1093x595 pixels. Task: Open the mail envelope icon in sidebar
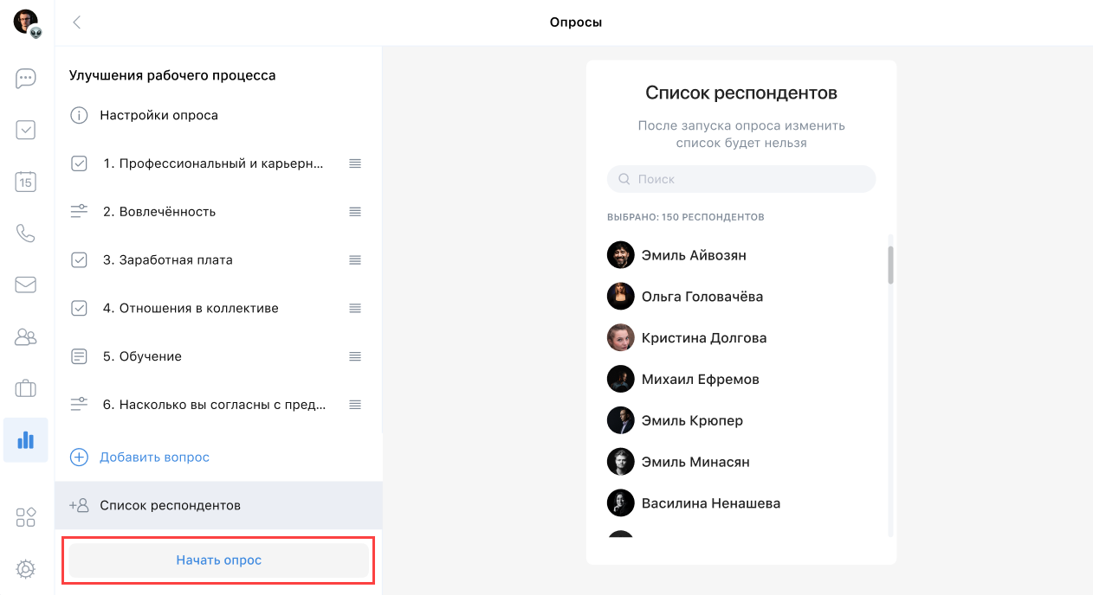pos(26,285)
